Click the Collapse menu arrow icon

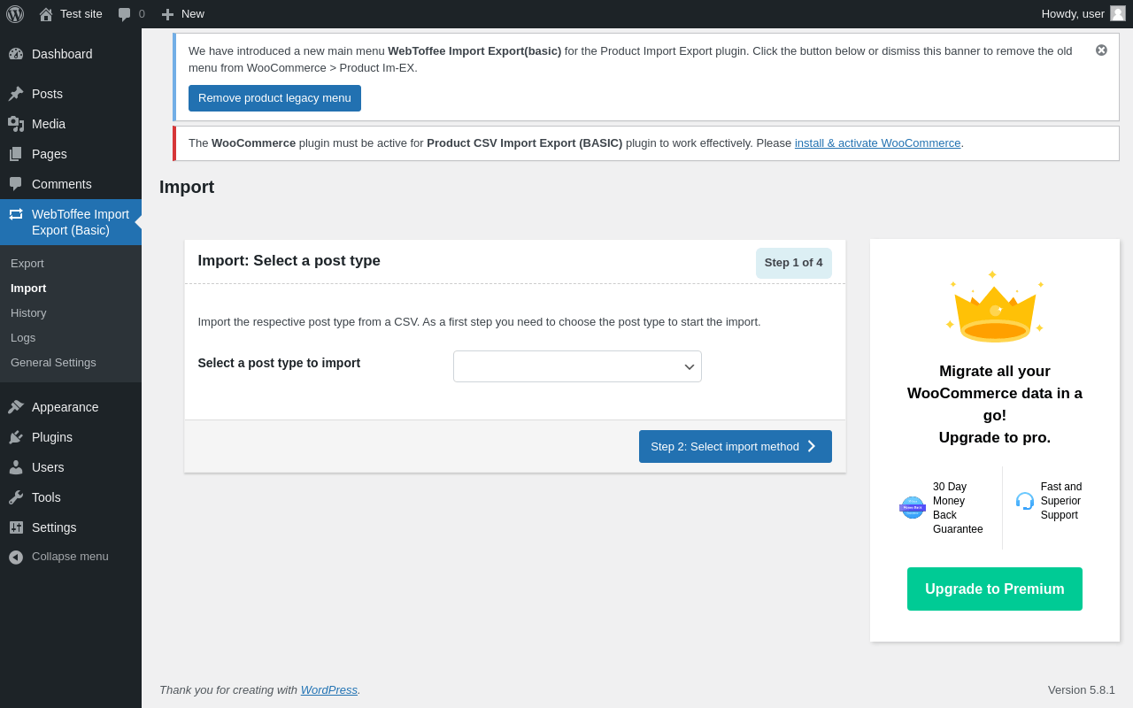coord(16,557)
